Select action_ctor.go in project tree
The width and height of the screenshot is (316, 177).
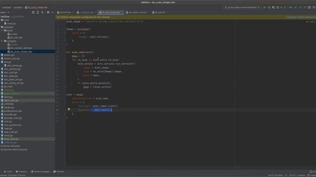click(12, 59)
